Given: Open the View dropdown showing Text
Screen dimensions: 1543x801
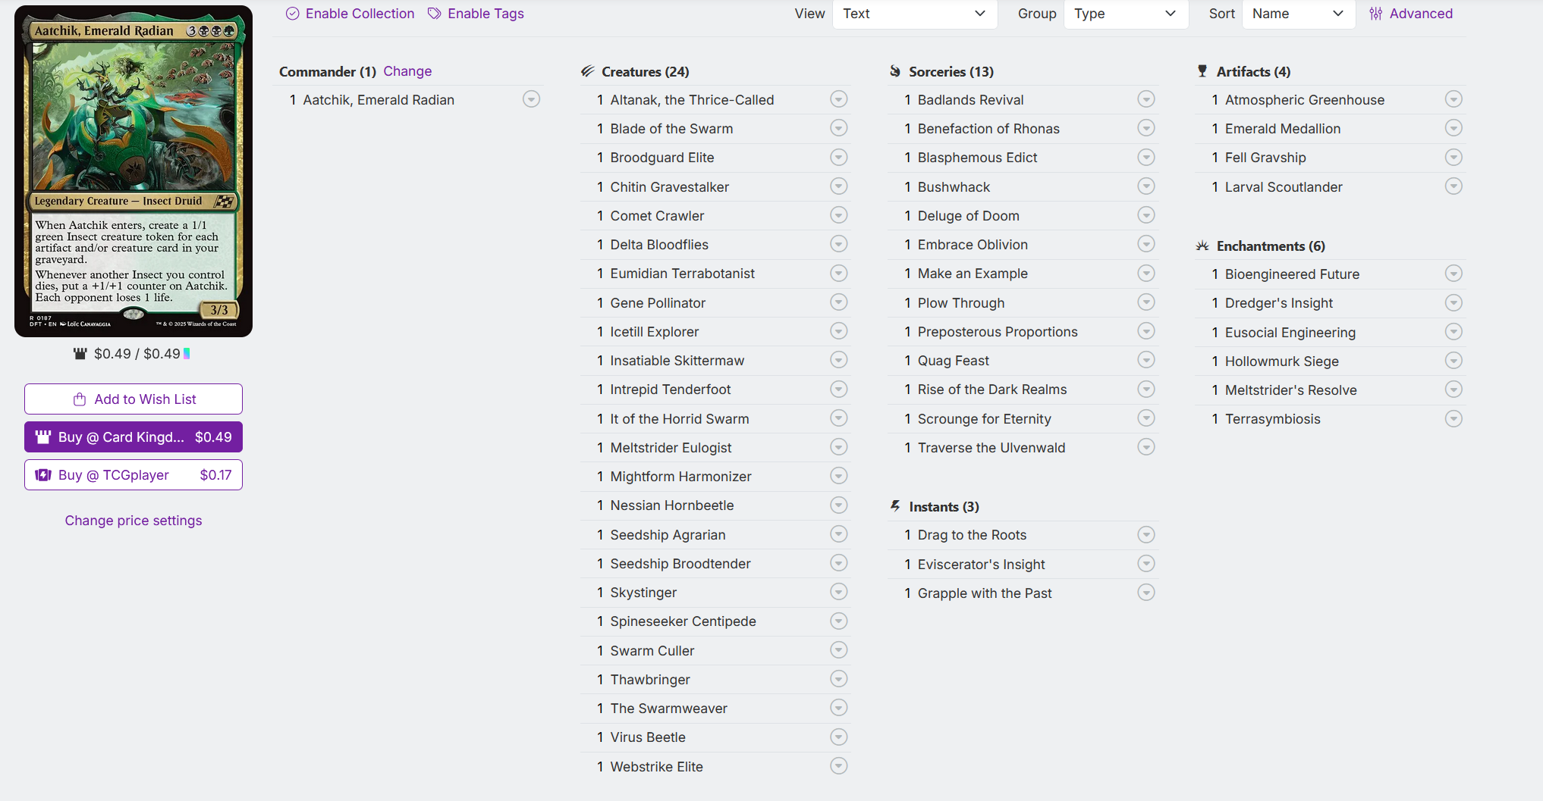Looking at the screenshot, I should pyautogui.click(x=915, y=14).
